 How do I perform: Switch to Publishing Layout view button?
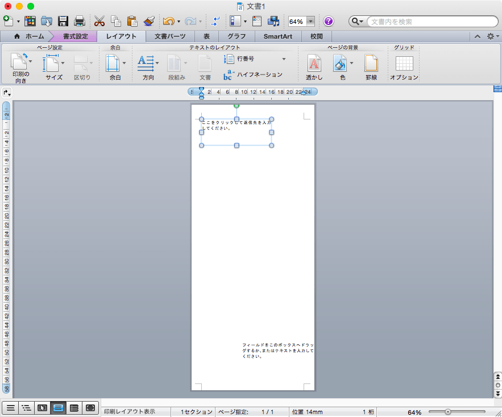point(42,408)
